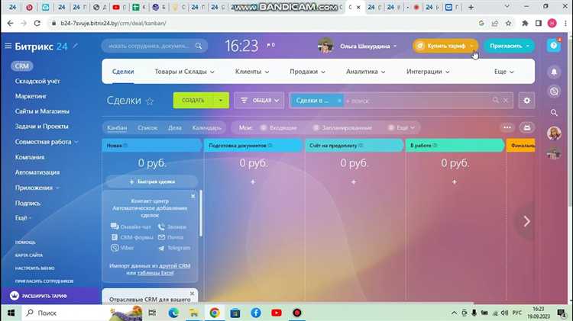
Task: Open Автоматизация in sidebar
Action: pyautogui.click(x=37, y=172)
